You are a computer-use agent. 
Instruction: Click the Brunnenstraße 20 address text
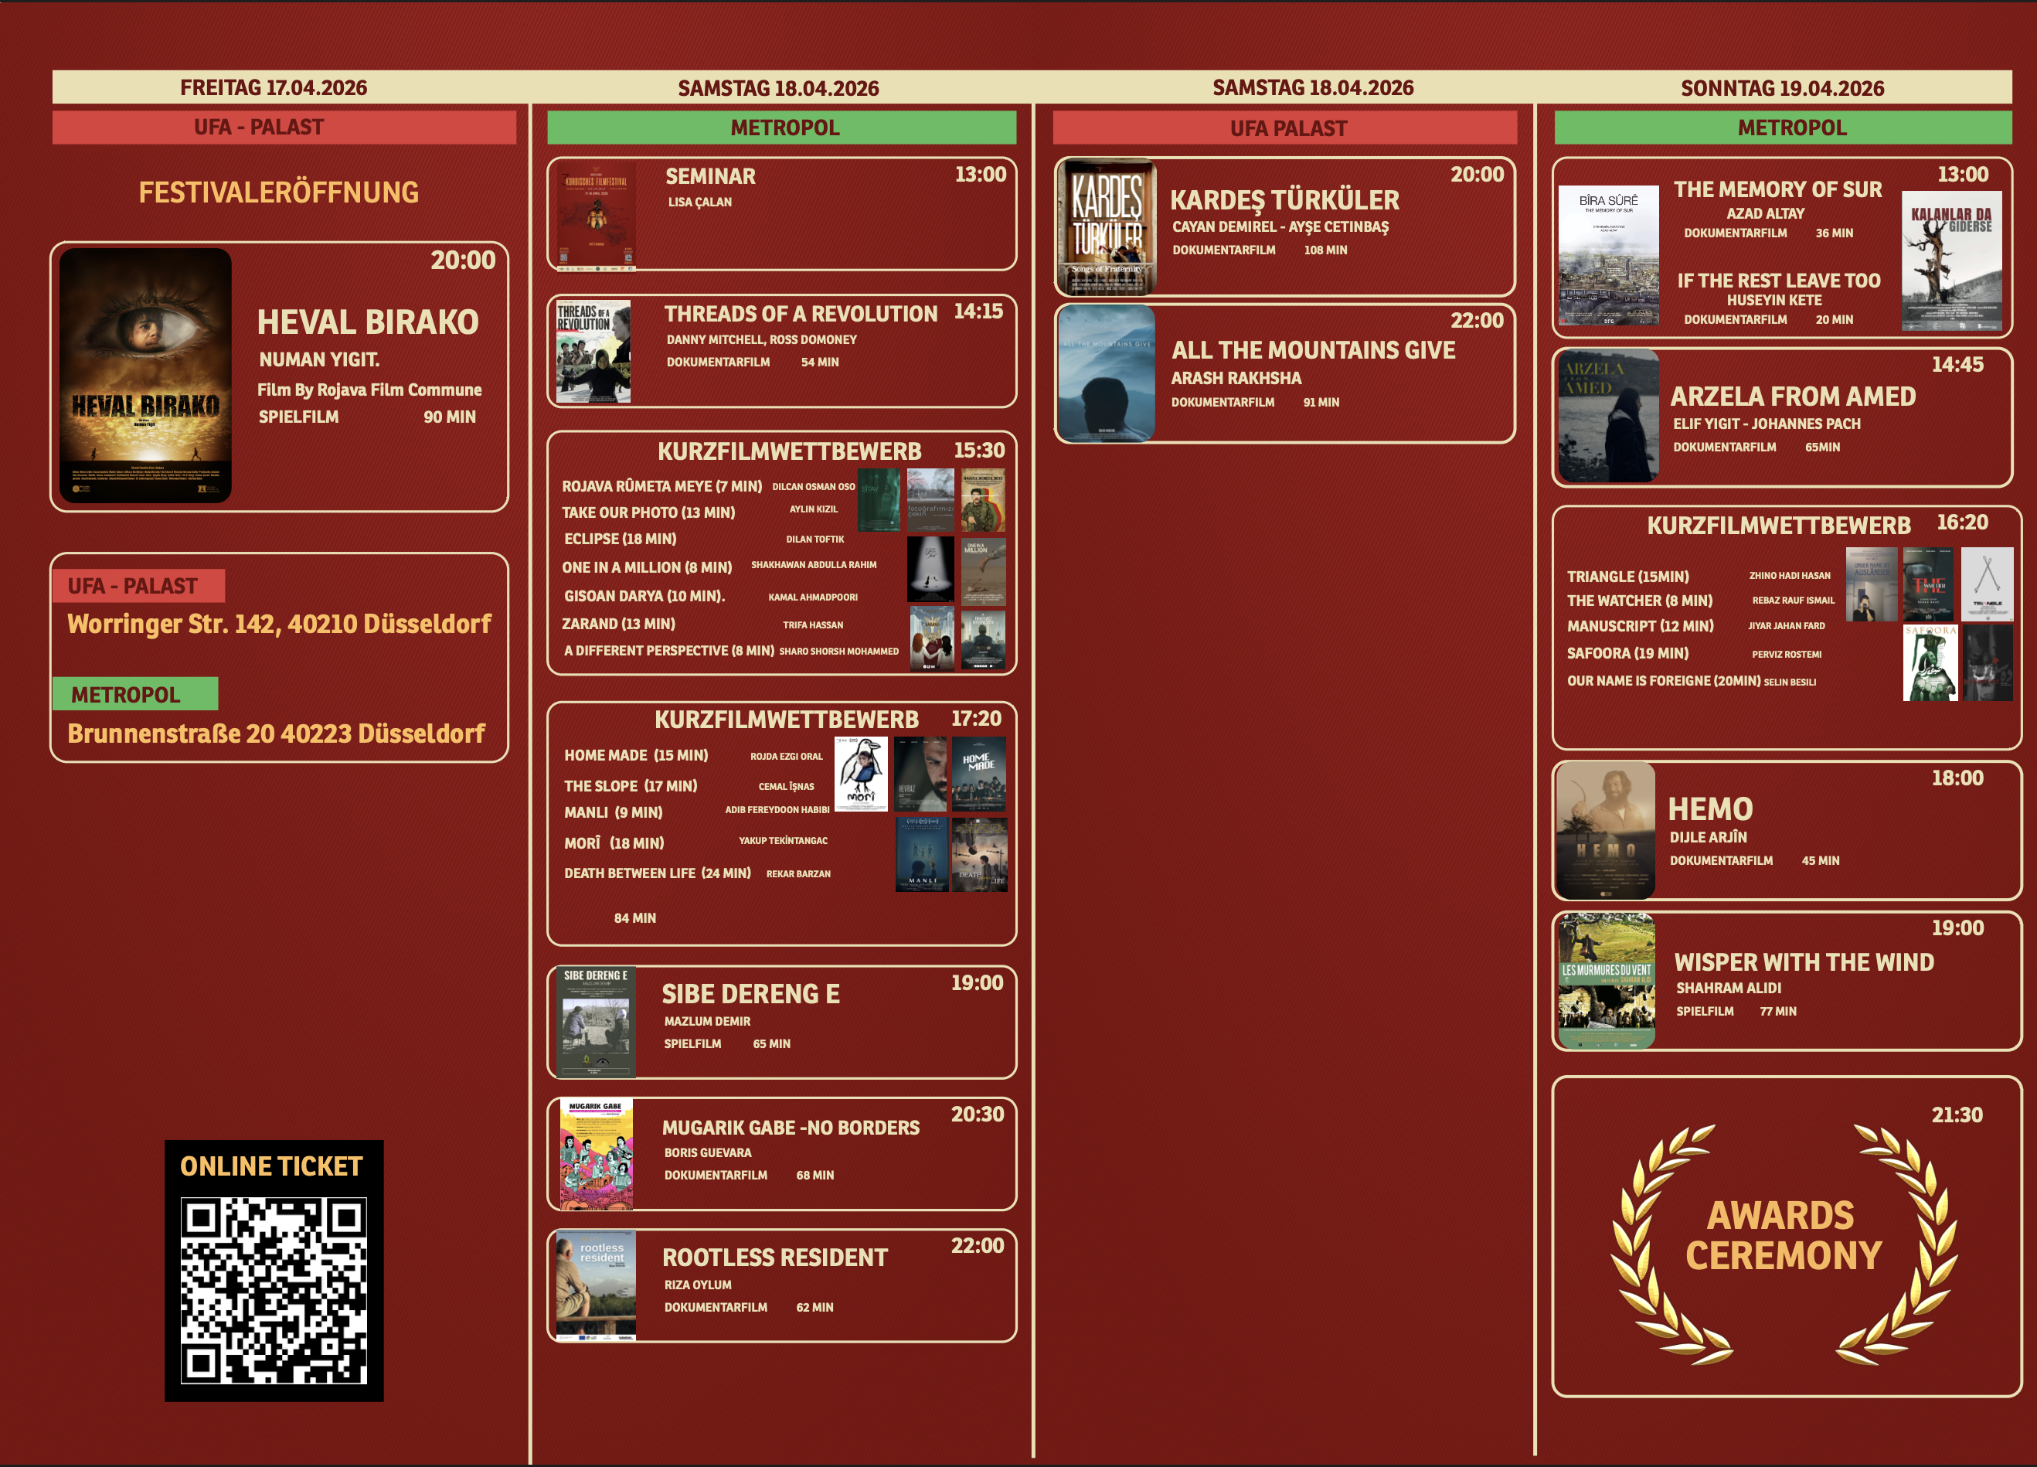276,733
